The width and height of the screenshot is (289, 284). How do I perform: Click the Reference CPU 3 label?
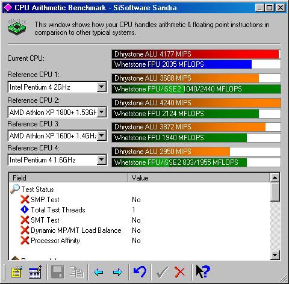(x=33, y=124)
